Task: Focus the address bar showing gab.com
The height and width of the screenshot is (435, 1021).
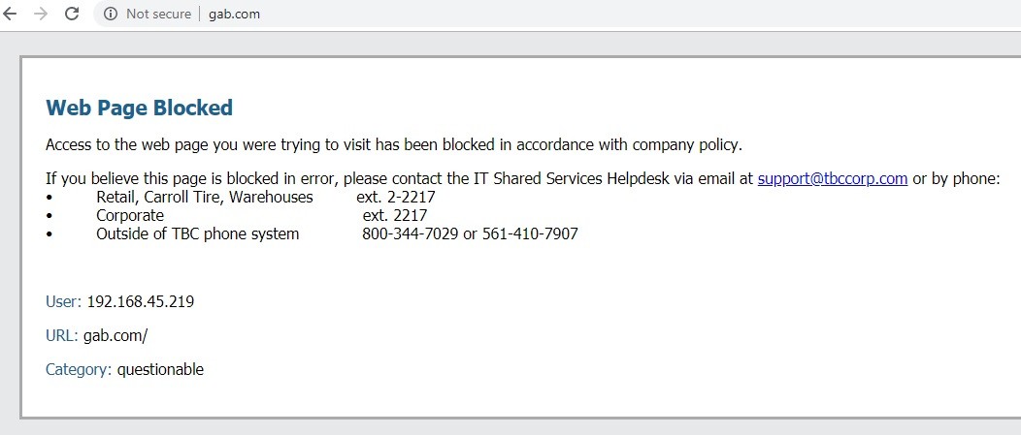Action: click(388, 15)
